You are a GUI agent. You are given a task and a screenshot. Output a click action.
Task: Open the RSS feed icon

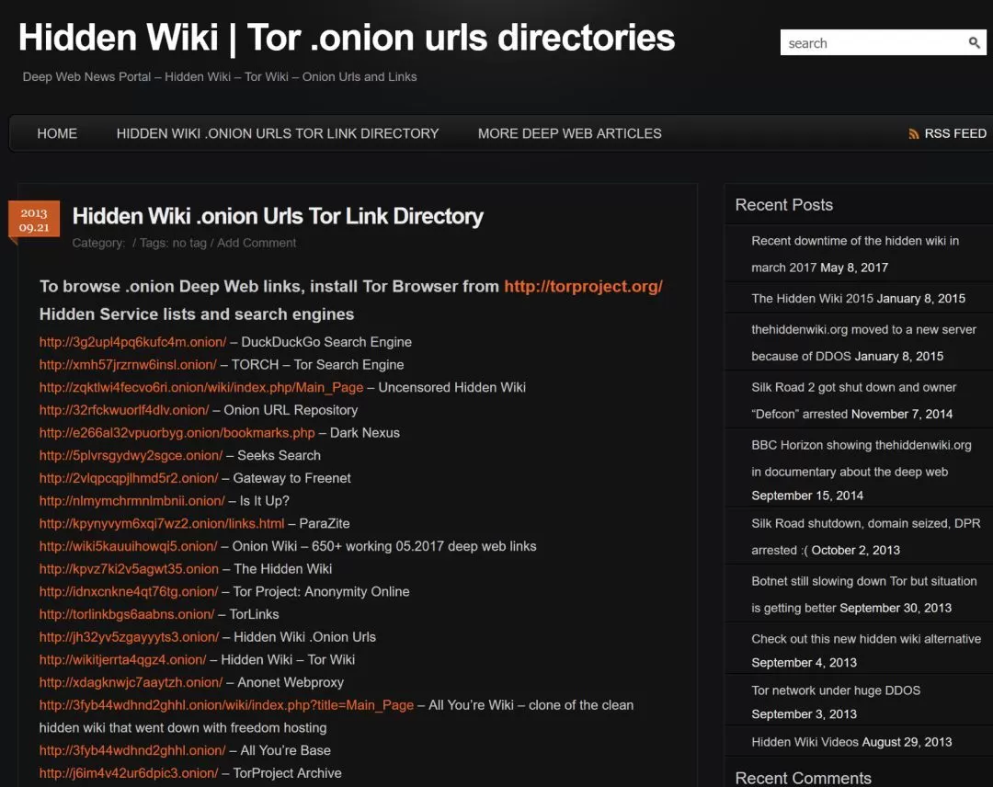coord(913,133)
